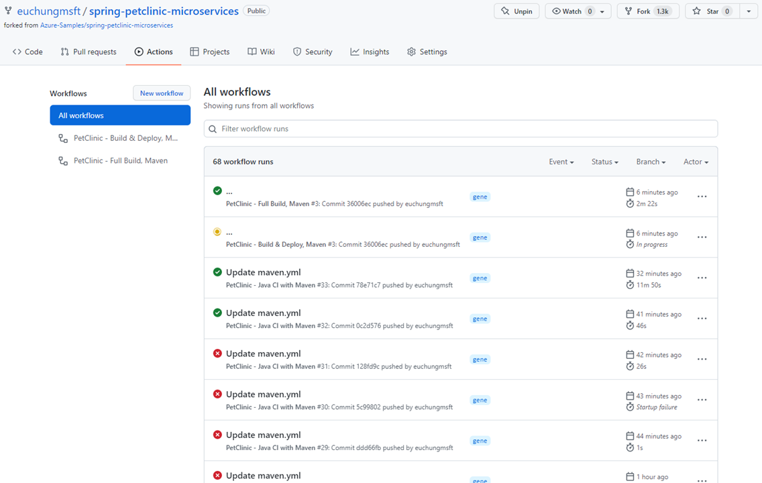Click the success icon for Java CI run #32
762x483 pixels.
[x=218, y=313]
